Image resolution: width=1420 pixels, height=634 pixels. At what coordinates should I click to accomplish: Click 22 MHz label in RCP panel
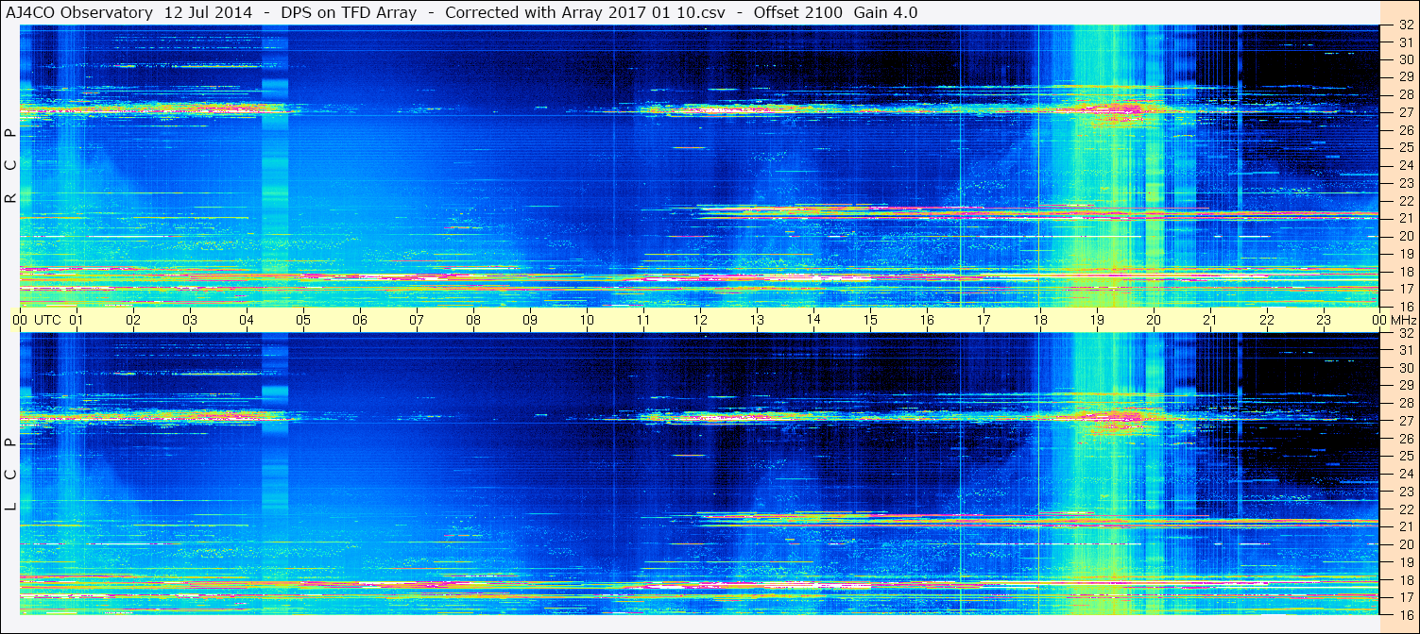point(1406,200)
